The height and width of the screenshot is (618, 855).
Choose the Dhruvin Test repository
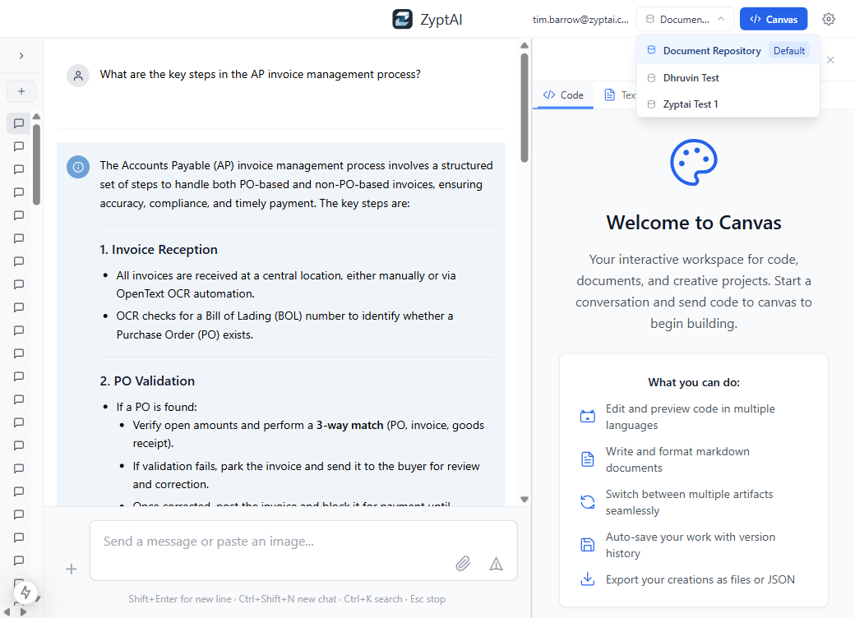tap(728, 78)
